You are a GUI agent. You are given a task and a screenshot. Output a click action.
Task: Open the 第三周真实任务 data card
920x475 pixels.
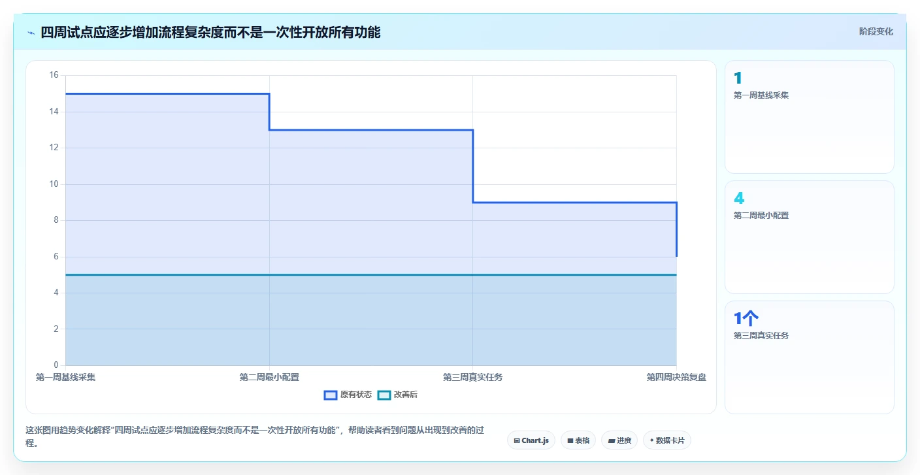click(x=810, y=357)
